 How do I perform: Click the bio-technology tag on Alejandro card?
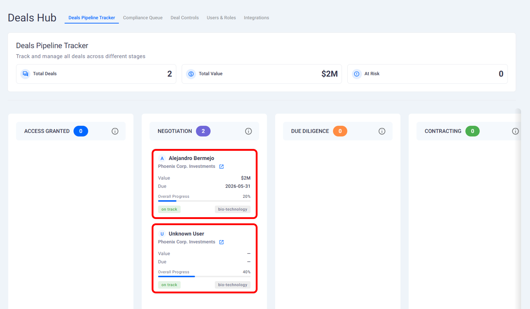[x=232, y=209]
